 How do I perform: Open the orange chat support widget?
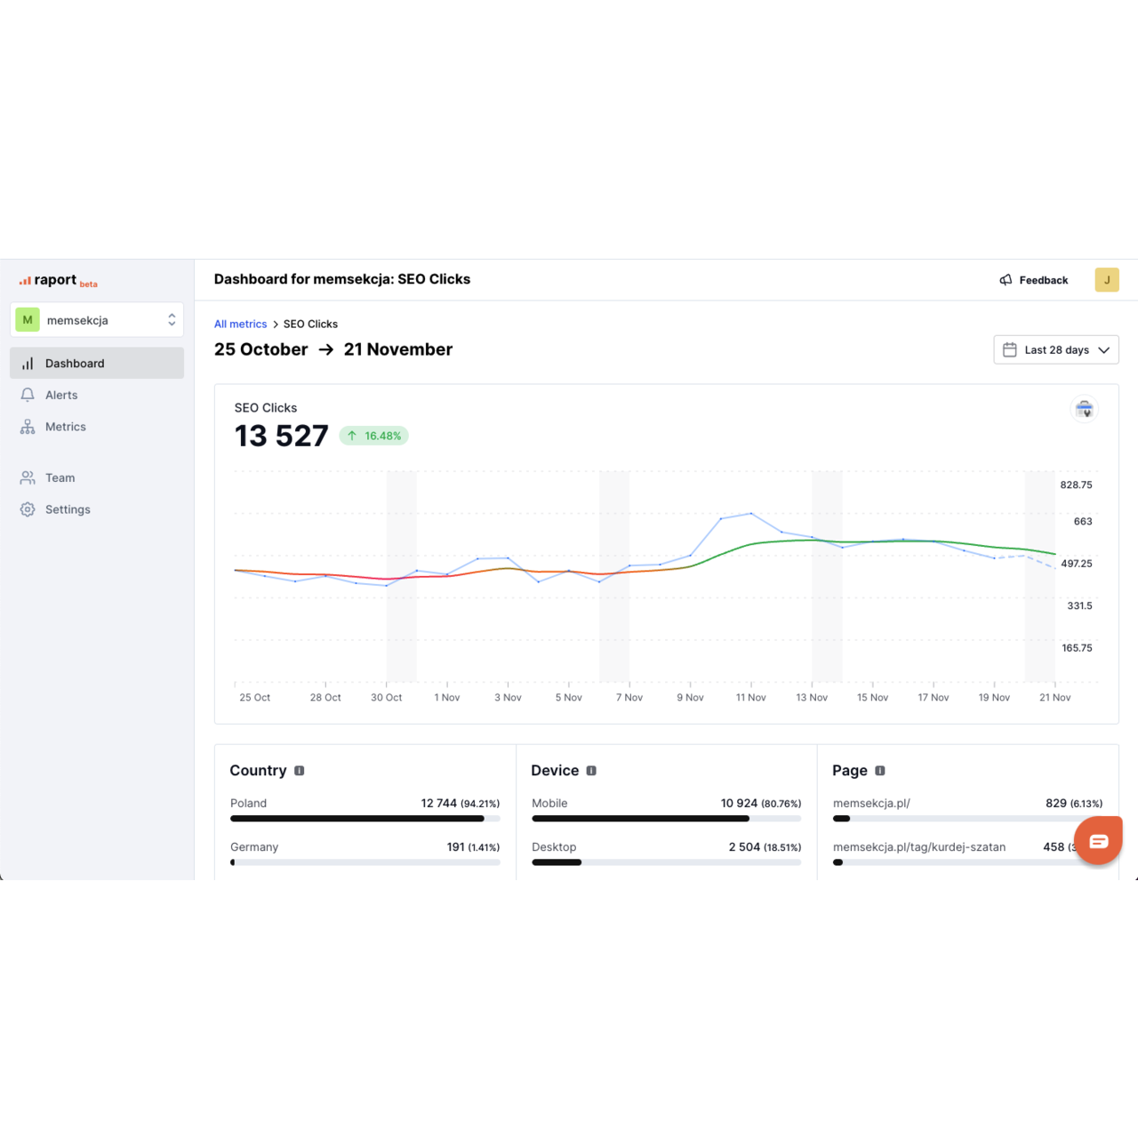(1098, 841)
